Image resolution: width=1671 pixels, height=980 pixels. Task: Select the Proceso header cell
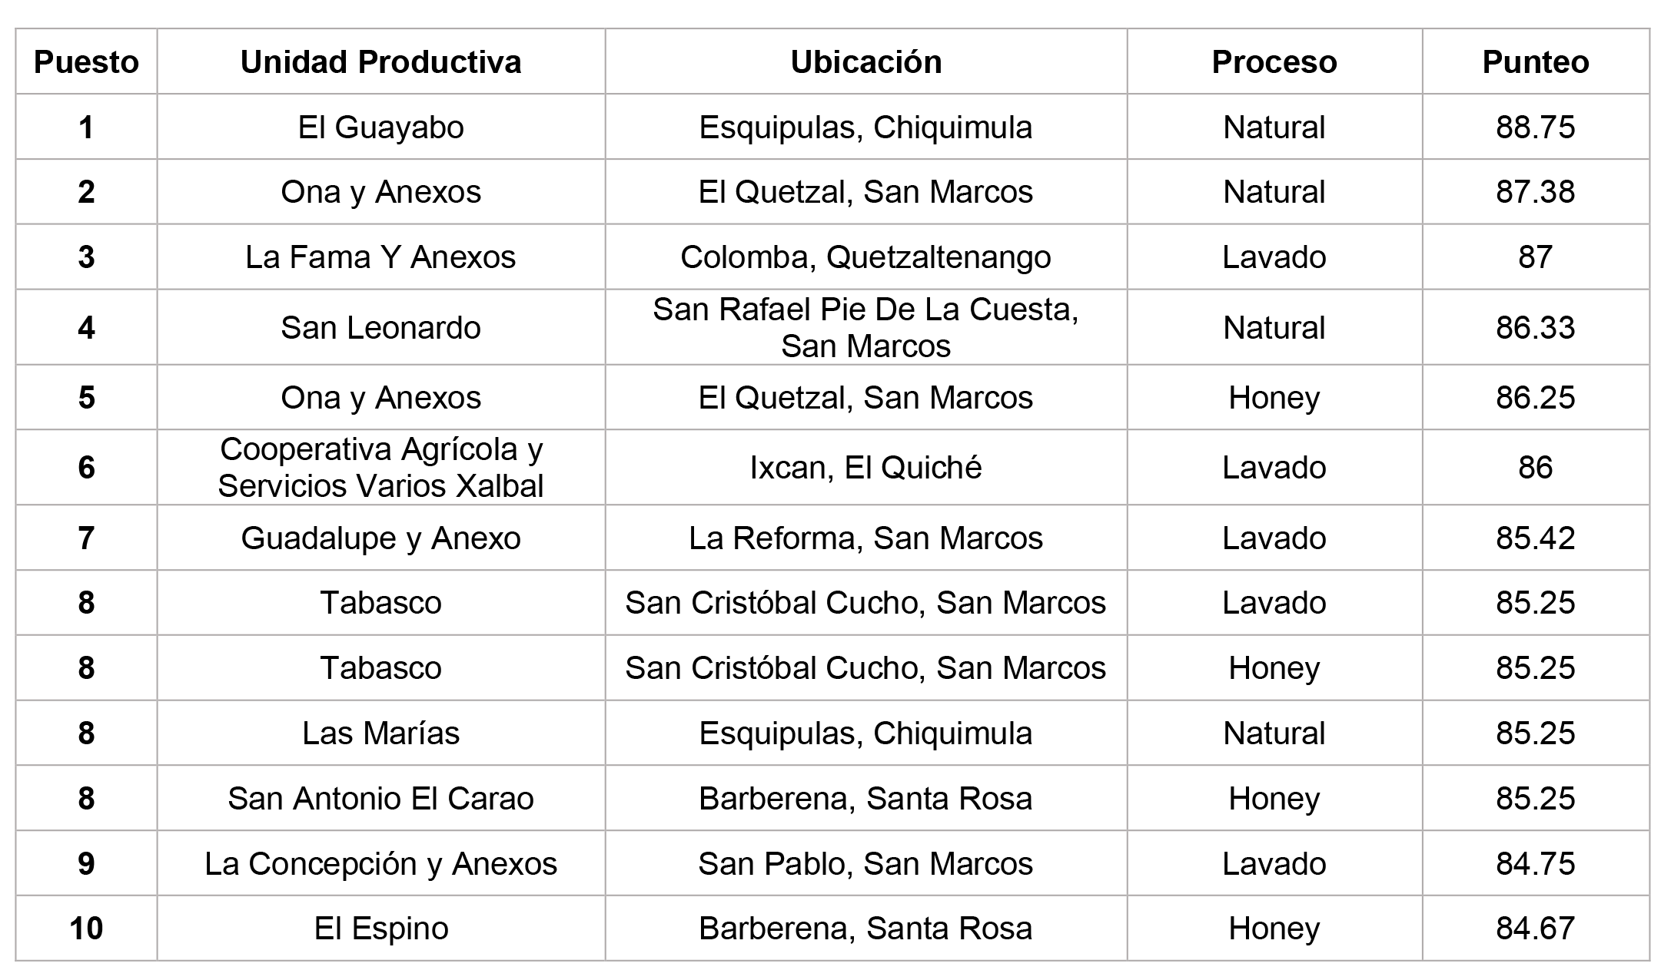1274,61
